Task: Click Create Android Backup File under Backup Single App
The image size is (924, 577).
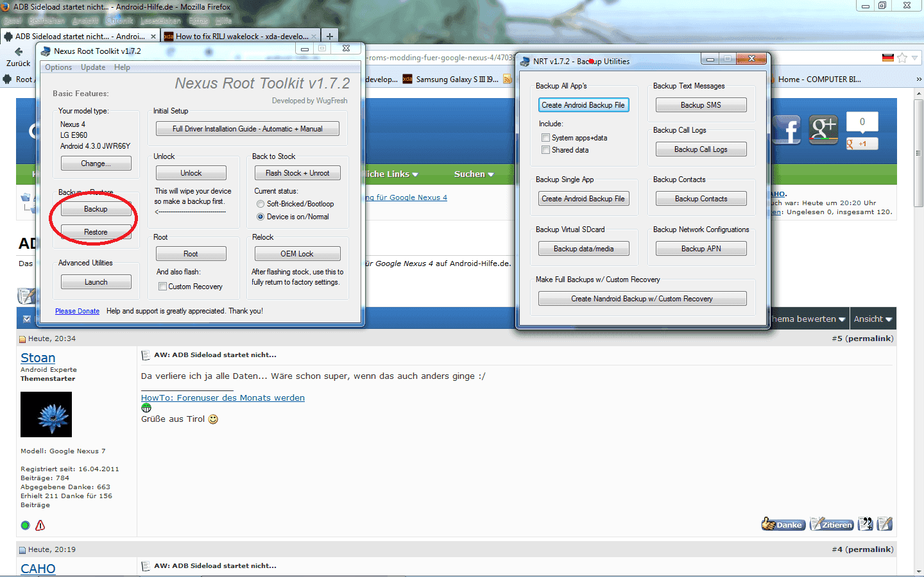Action: pyautogui.click(x=583, y=199)
